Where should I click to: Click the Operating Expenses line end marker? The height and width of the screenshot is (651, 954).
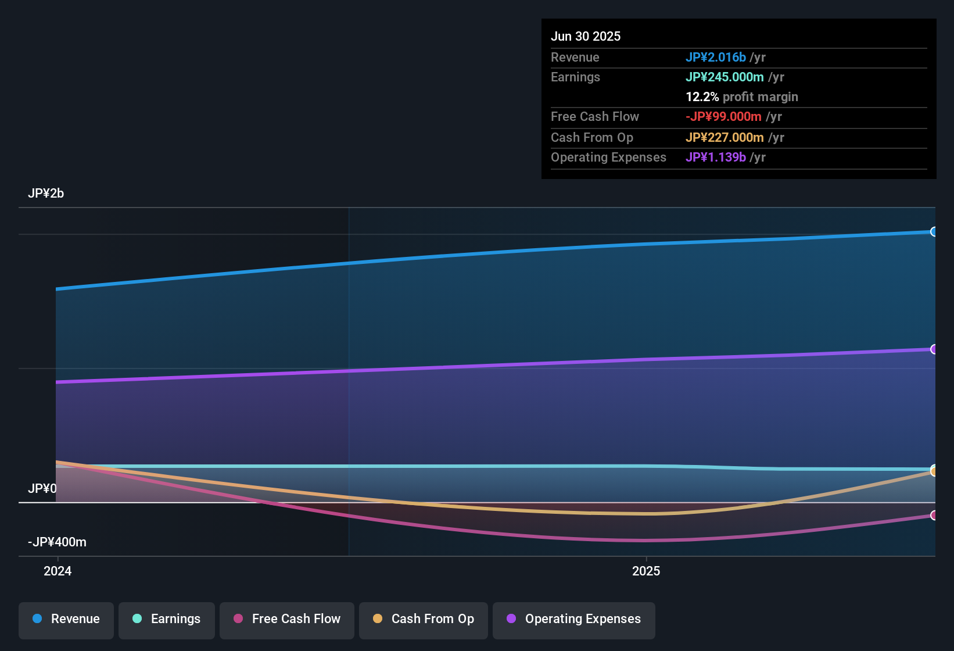934,349
